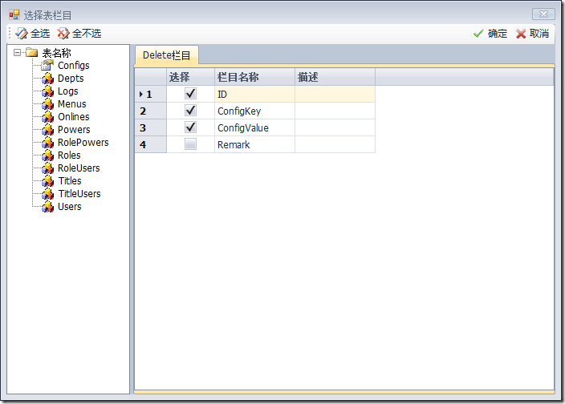Select row header number 1
This screenshot has height=404, width=565.
click(151, 94)
